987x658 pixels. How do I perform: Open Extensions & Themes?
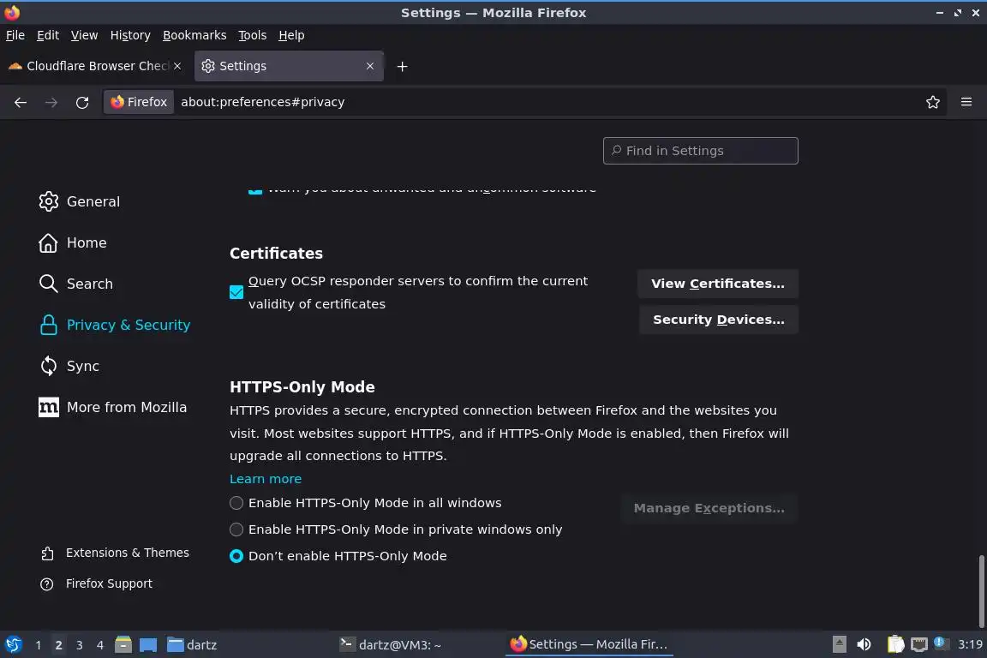(x=115, y=553)
